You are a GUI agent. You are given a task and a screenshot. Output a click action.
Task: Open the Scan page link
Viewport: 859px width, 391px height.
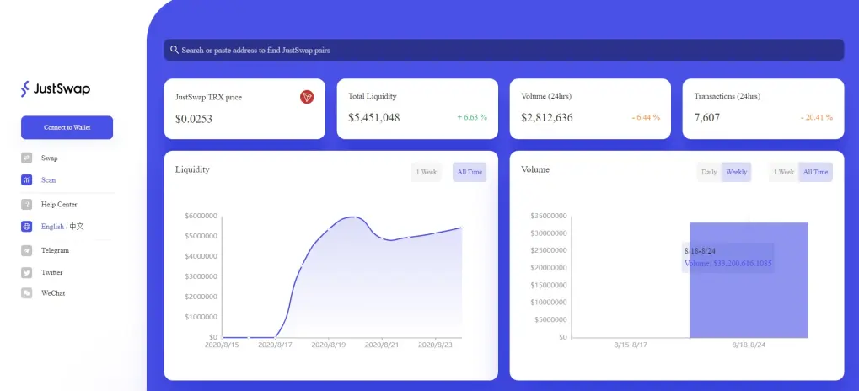[48, 179]
